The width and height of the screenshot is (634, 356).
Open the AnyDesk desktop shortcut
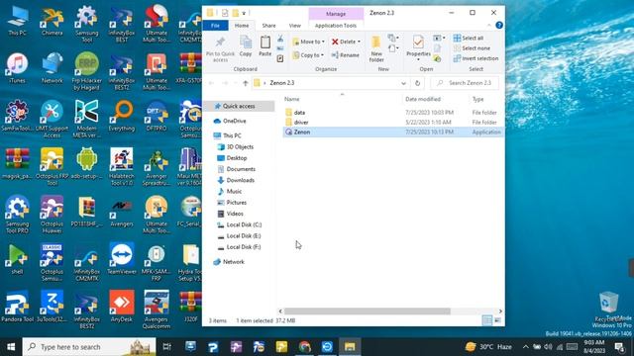coord(122,307)
